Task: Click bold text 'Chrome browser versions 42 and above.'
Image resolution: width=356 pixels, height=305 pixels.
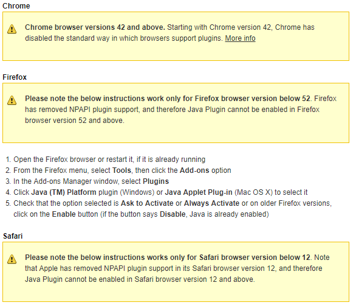Action: coord(95,27)
